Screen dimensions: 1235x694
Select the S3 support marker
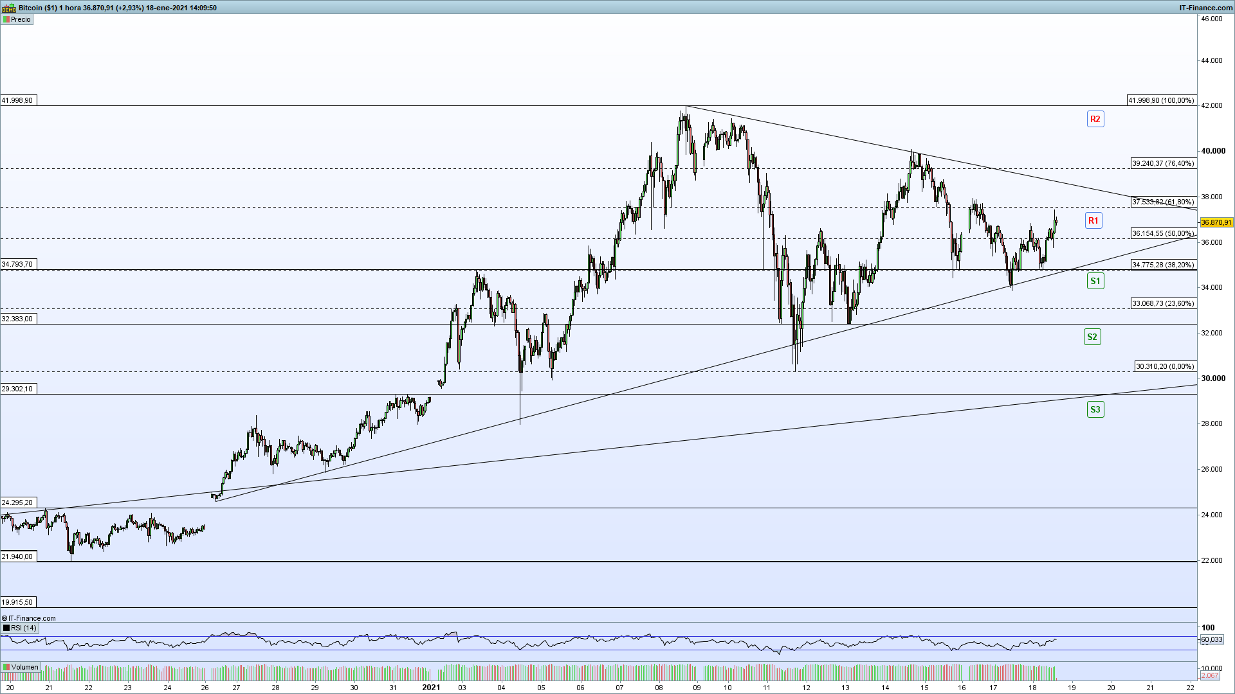(1095, 409)
